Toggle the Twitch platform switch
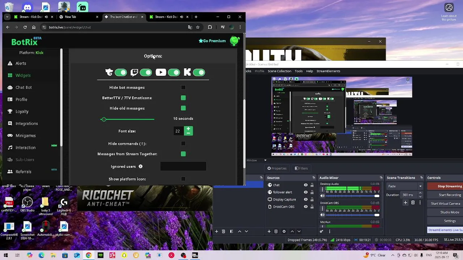Screen dimensions: 463x260 146,73
